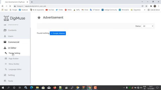Click the Menu Builder list icon

tap(6, 64)
